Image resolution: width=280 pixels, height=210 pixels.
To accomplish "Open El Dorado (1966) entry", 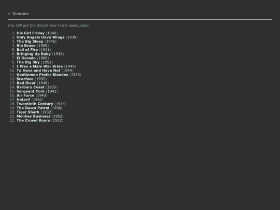I will pyautogui.click(x=26, y=58).
